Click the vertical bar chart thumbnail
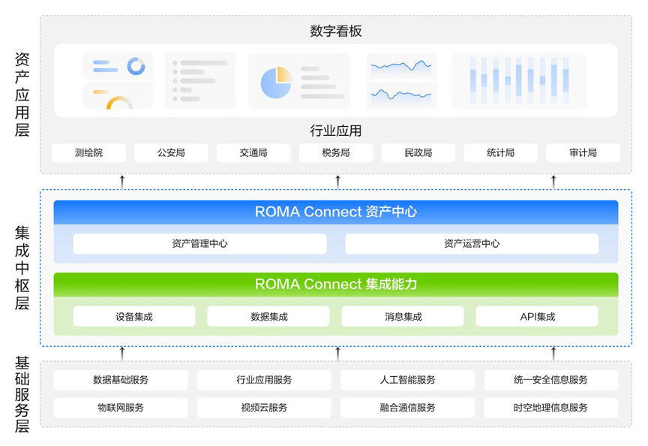The height and width of the screenshot is (446, 648). click(x=520, y=80)
